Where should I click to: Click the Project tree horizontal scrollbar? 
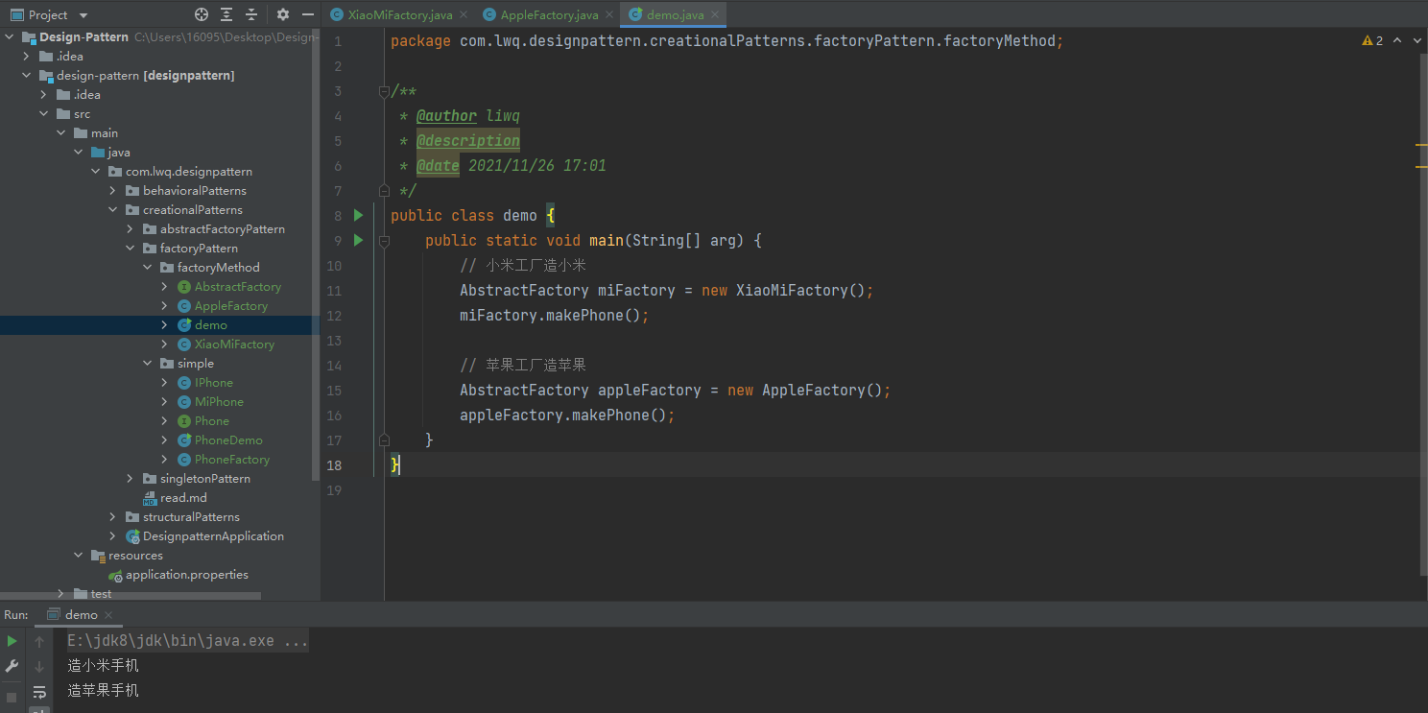click(131, 596)
